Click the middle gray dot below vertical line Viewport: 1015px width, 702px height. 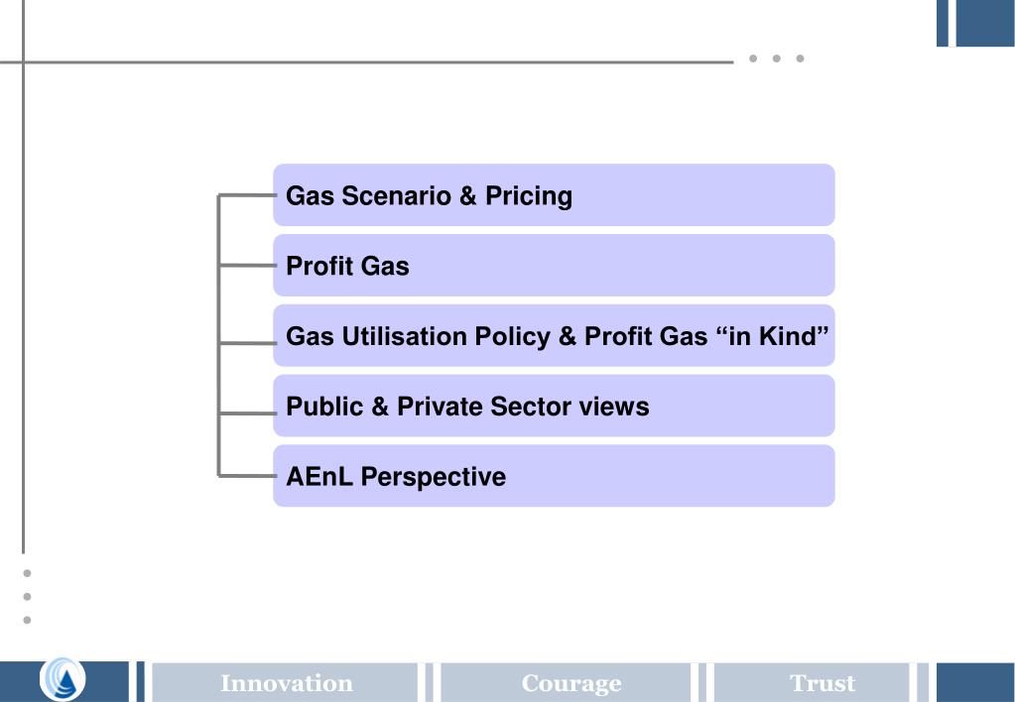[27, 597]
